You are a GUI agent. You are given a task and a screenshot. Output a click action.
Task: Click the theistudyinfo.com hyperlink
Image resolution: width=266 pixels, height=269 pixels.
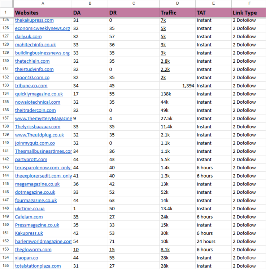34,69
